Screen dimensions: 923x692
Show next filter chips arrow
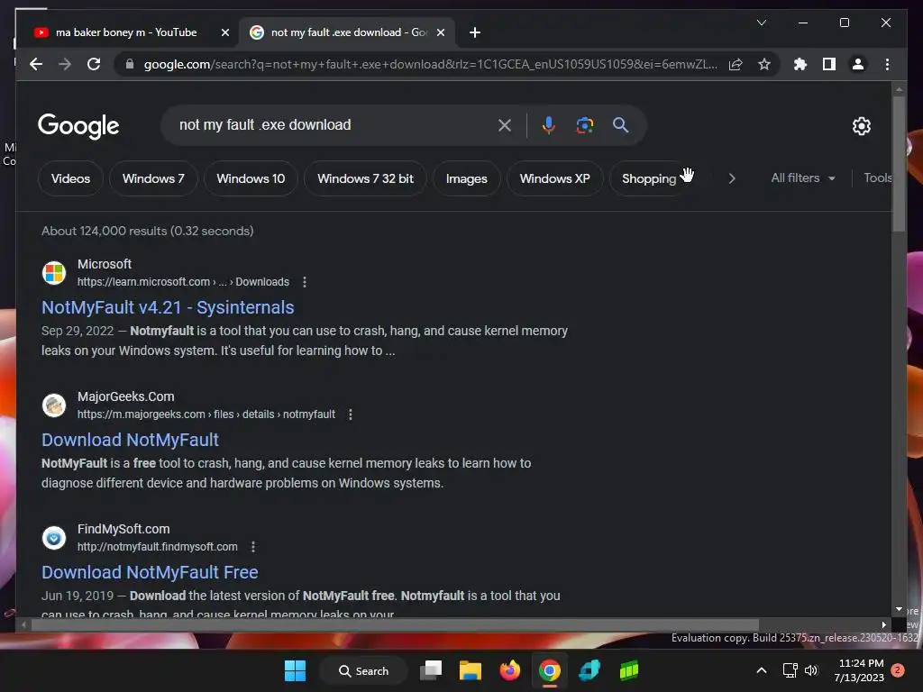pos(732,178)
